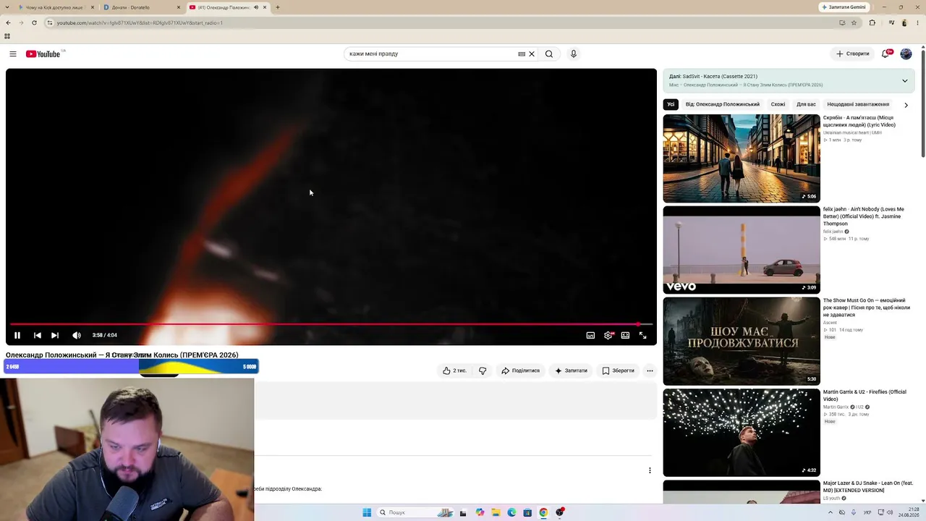
Task: Expand the mix playlist panel chevron
Action: (904, 80)
